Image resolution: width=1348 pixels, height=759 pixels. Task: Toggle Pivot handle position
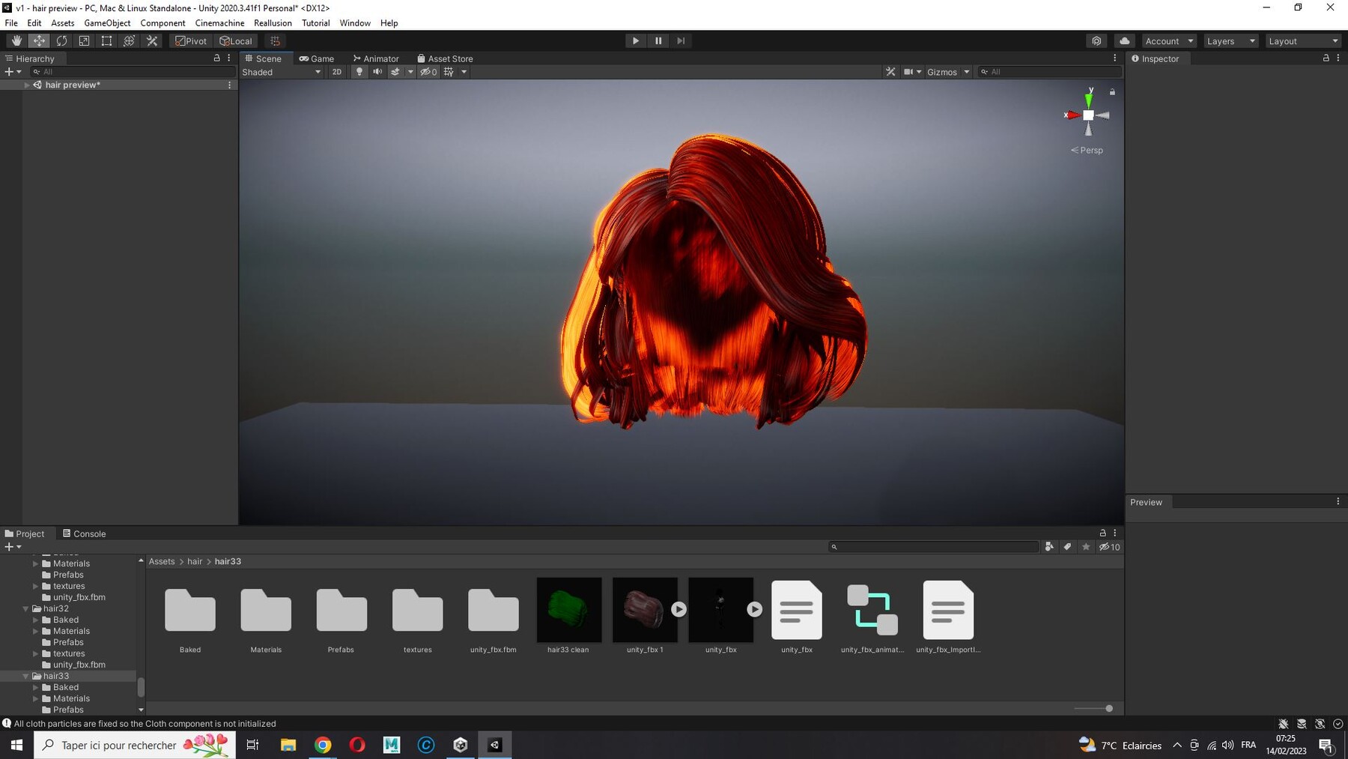pos(191,41)
